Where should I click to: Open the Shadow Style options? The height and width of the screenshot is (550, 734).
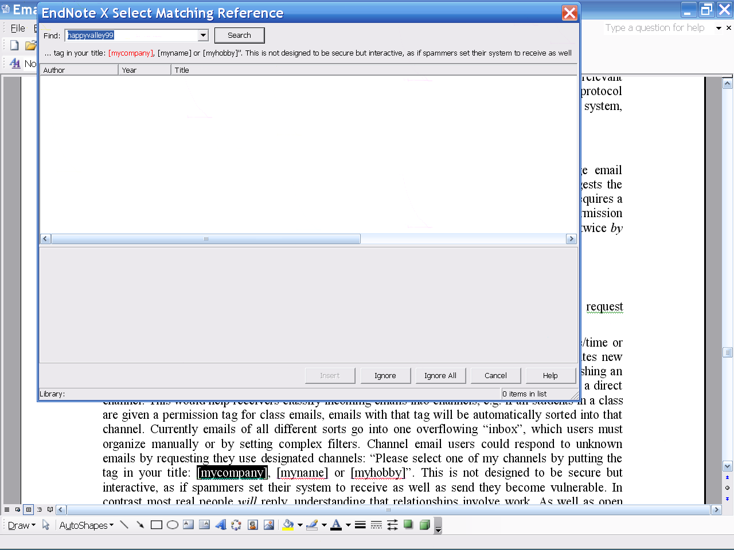click(x=408, y=525)
